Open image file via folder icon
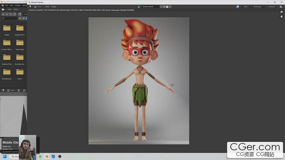The width and height of the screenshot is (285, 160). (x=167, y=7)
